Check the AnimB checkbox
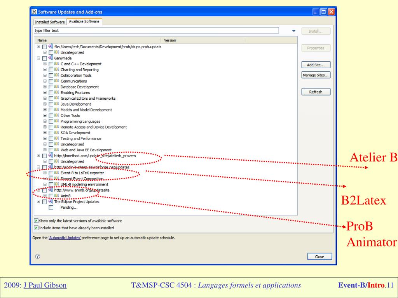This screenshot has height=298, width=398. 51,196
